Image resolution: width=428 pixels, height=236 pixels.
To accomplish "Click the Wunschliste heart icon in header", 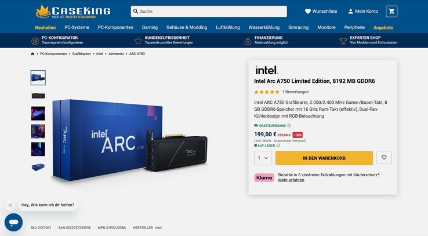I will (308, 11).
